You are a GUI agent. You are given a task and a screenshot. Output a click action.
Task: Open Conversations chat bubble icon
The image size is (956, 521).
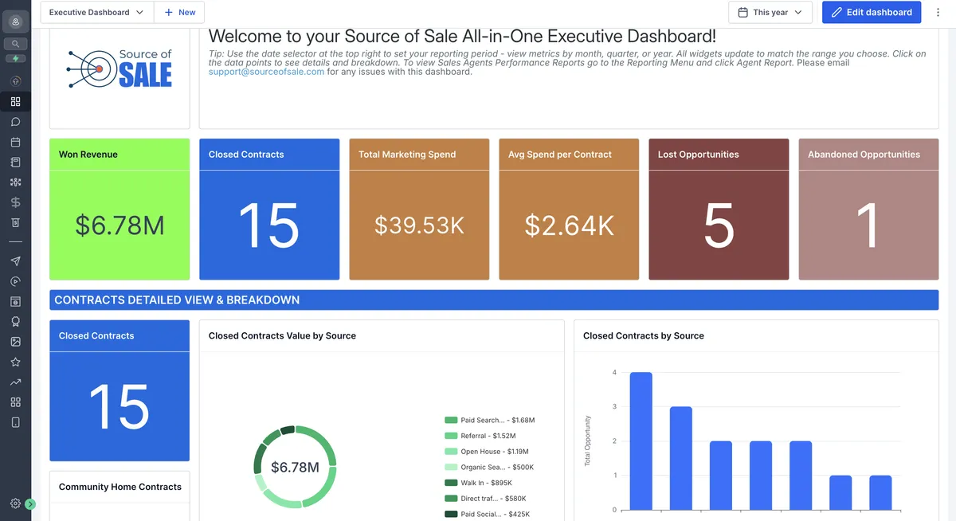pyautogui.click(x=15, y=122)
